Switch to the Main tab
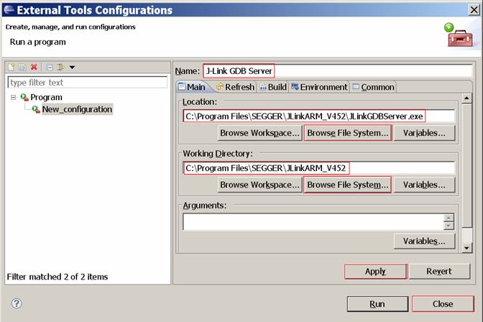The width and height of the screenshot is (483, 322). point(192,87)
